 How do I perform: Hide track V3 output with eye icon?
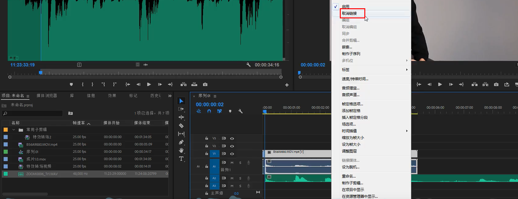click(232, 138)
